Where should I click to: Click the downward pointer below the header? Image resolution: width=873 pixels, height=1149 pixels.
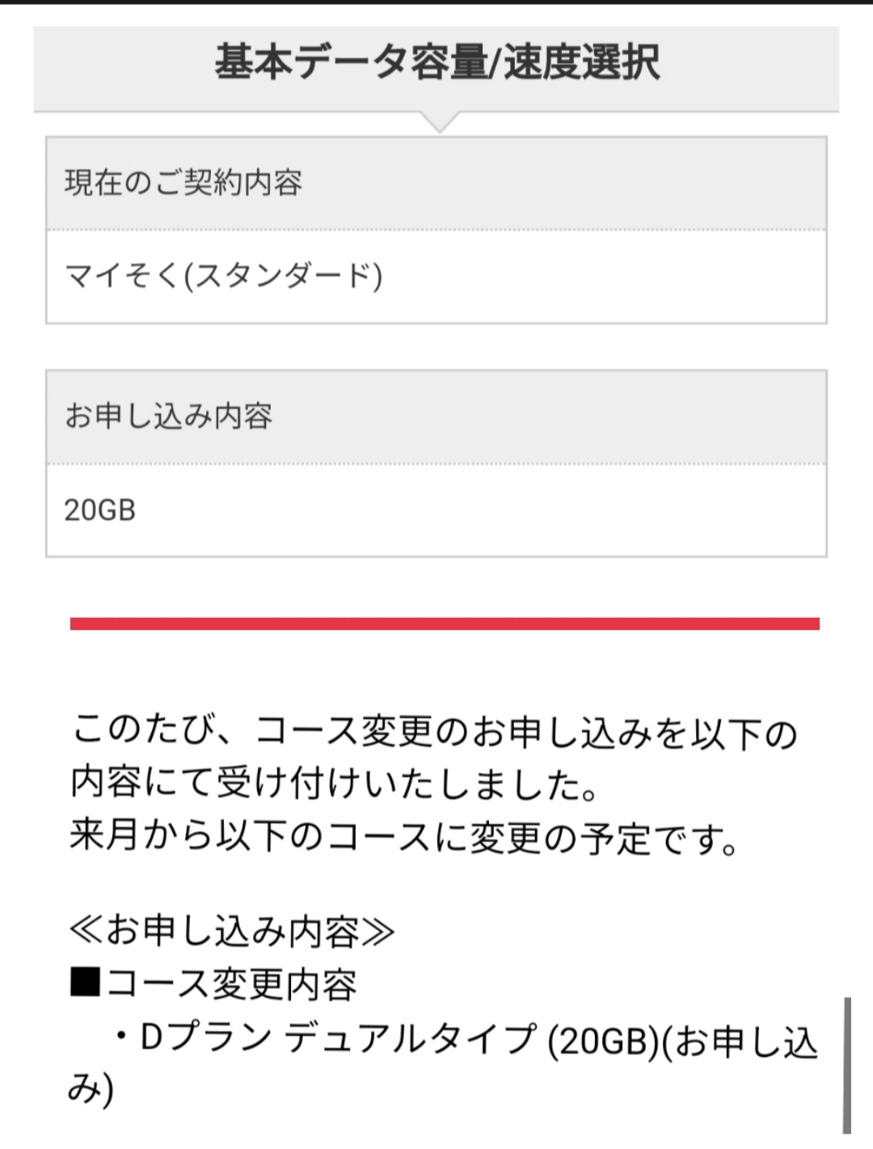point(440,123)
